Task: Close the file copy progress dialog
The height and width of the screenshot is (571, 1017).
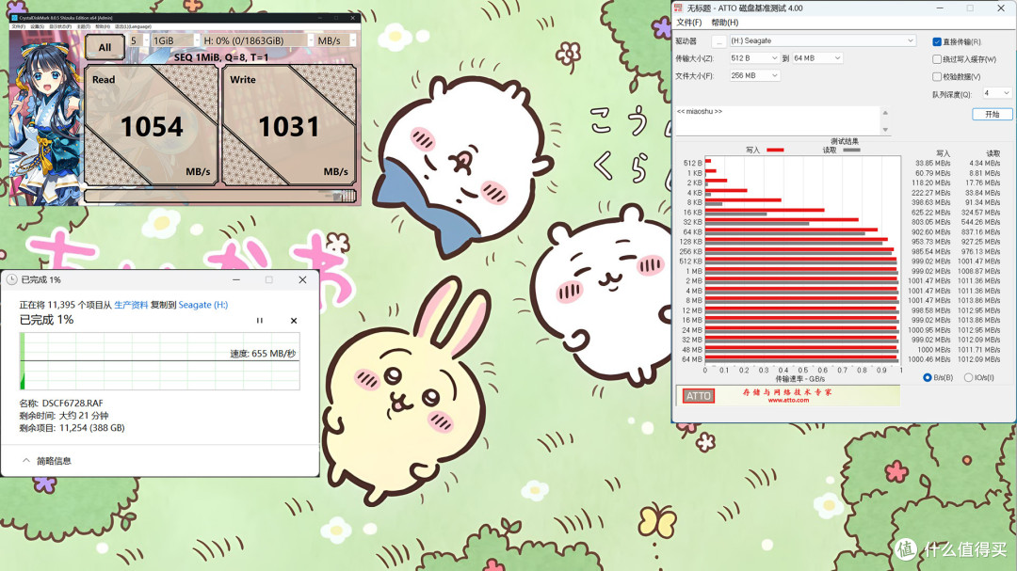Action: pyautogui.click(x=302, y=279)
